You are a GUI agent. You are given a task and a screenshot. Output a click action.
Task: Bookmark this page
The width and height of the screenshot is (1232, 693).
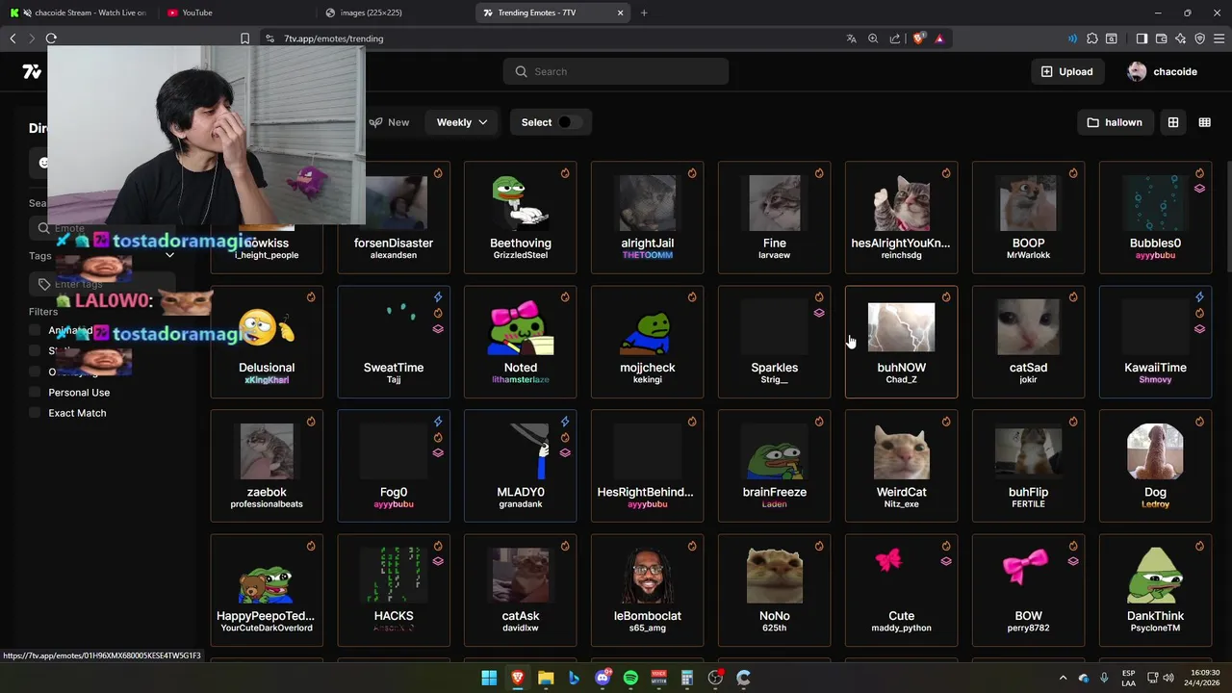[244, 38]
